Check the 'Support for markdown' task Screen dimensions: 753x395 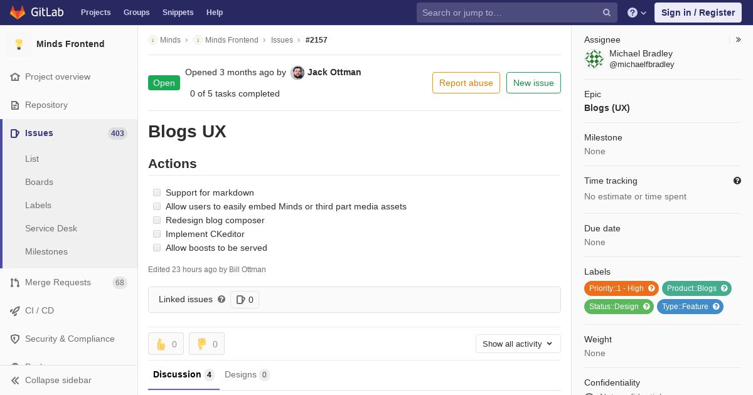coord(157,192)
